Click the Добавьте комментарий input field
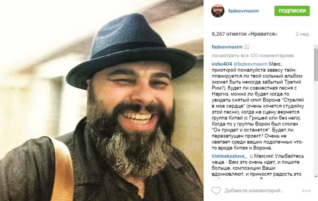This screenshot has width=318, height=201. point(254,191)
